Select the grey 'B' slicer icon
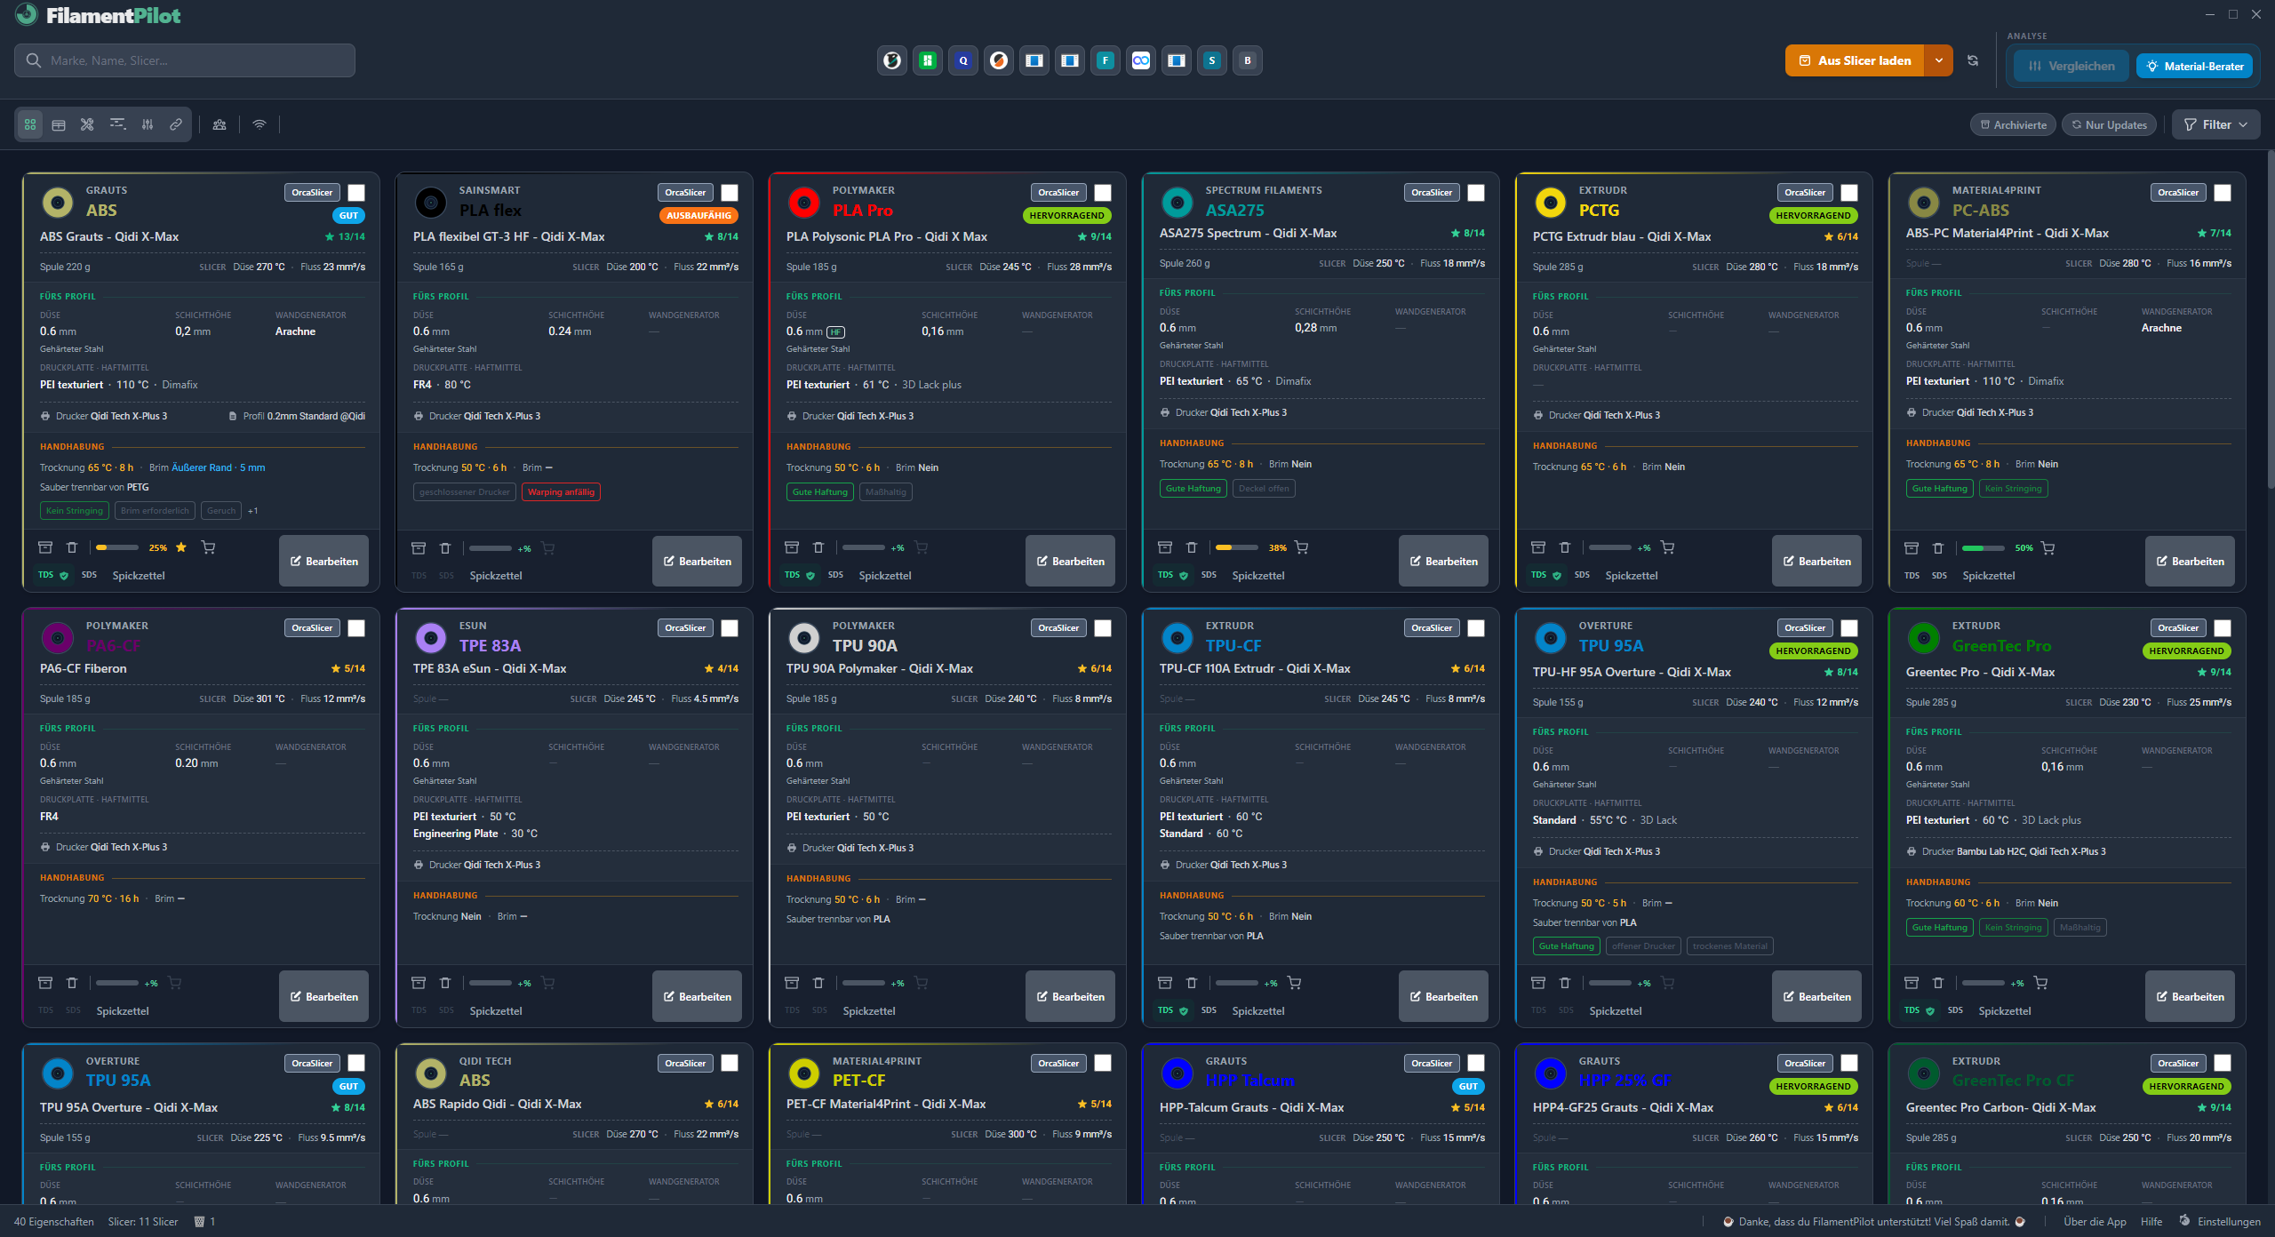 (1248, 60)
